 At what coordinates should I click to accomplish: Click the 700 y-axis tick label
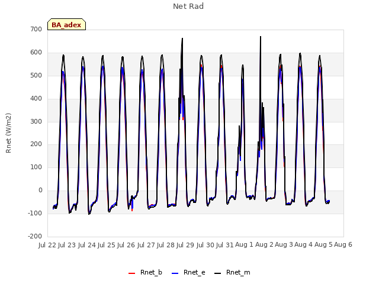36,29
